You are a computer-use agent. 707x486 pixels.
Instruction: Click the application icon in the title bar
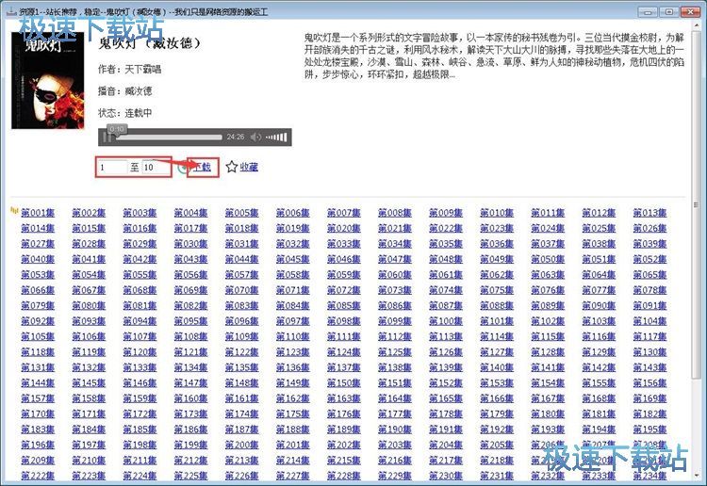(11, 11)
